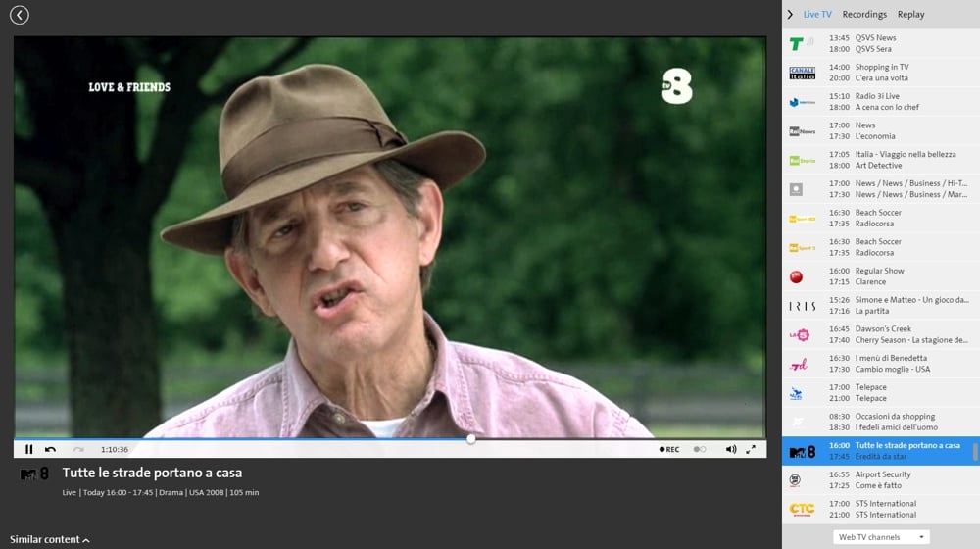The image size is (980, 549).
Task: Click the MTV8 logo below the player
Action: pyautogui.click(x=34, y=474)
